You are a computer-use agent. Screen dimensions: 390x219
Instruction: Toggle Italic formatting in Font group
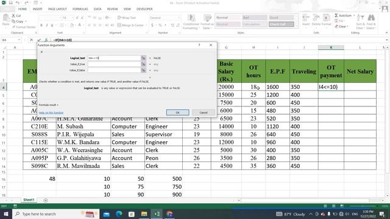tap(47, 25)
